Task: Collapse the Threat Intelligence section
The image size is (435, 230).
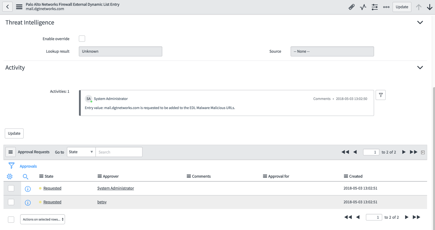Action: (x=420, y=23)
